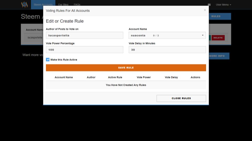
Task: Click the Account Name column header in rules table
Action: coord(64,77)
